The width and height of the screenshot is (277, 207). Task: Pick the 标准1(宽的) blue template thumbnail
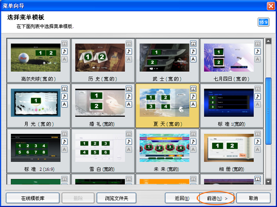(229, 103)
